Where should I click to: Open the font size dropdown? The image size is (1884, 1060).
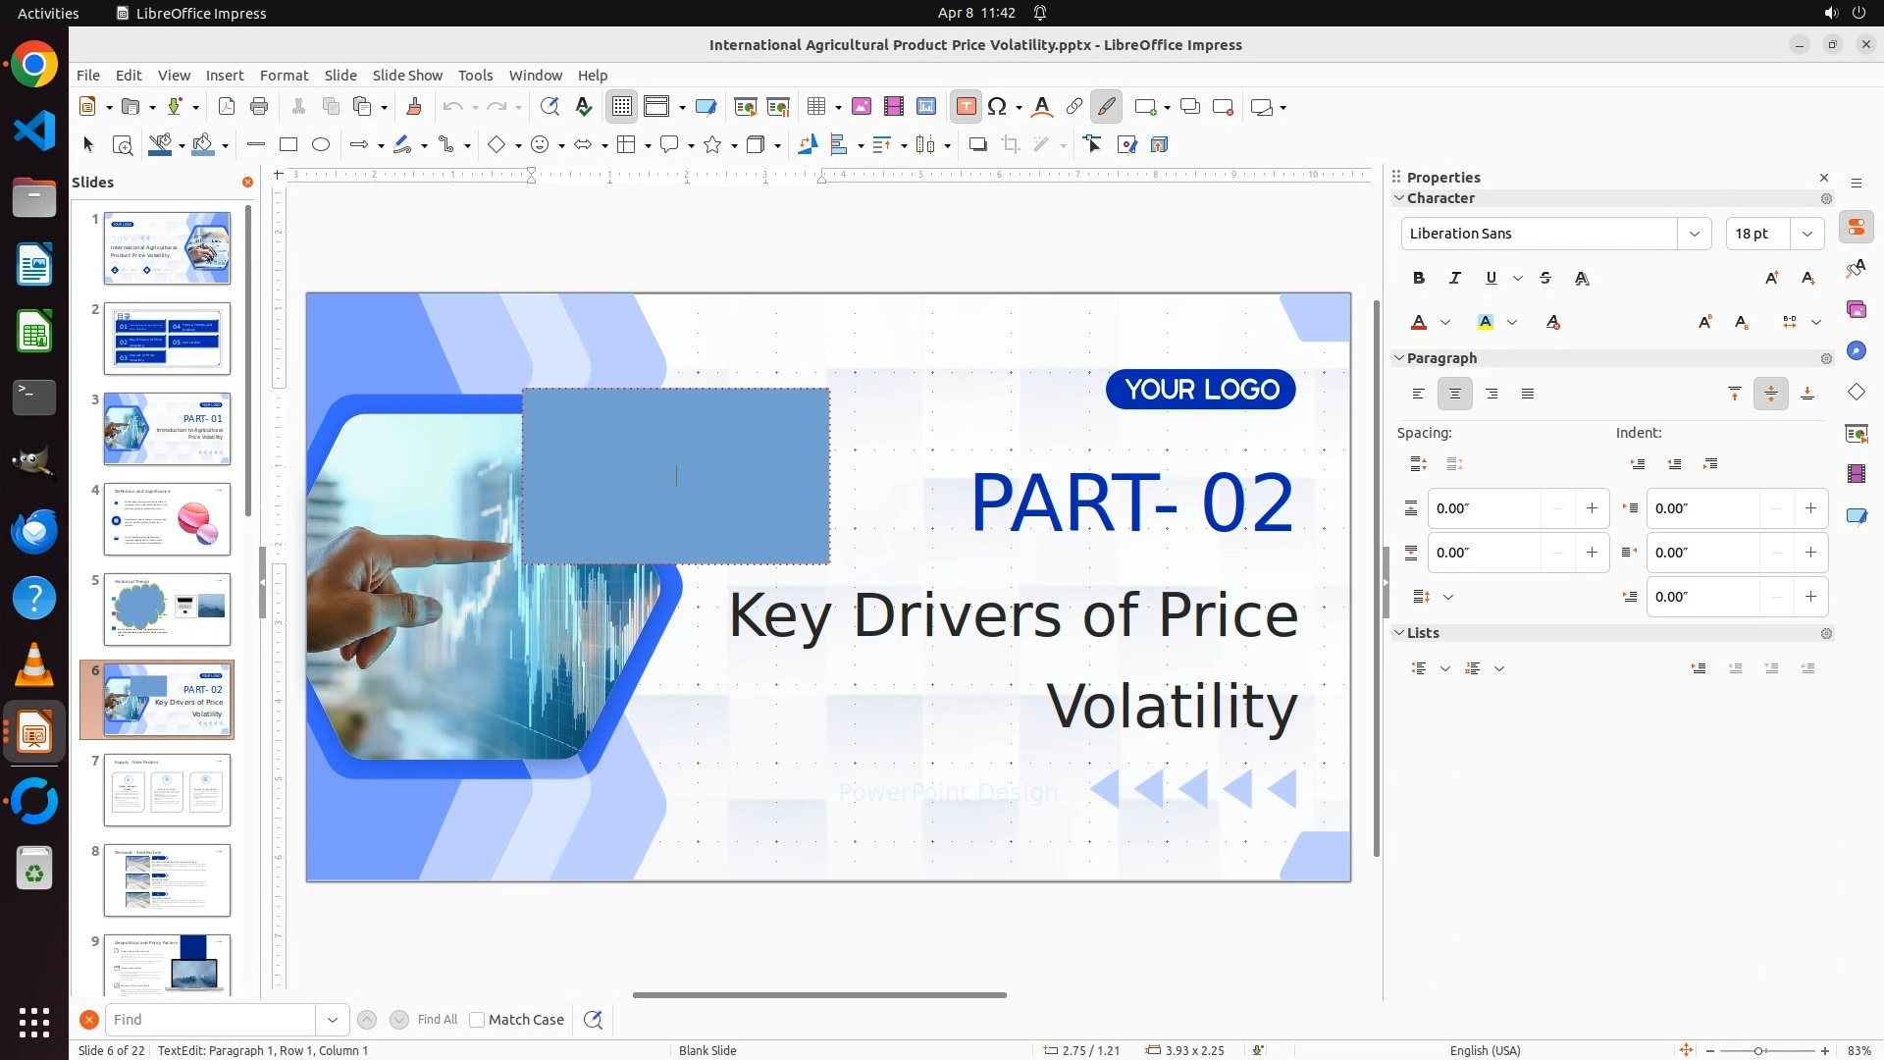[x=1806, y=234]
